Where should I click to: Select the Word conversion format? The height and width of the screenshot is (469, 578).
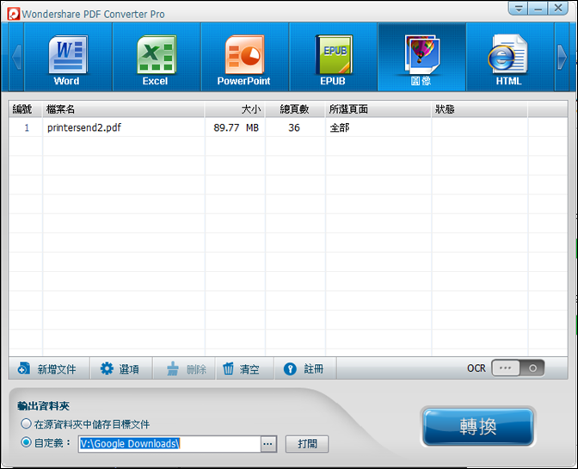pos(68,57)
